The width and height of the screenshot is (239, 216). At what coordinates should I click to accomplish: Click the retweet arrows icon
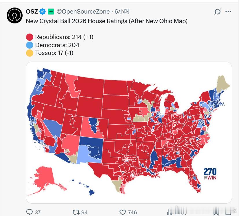point(76,212)
